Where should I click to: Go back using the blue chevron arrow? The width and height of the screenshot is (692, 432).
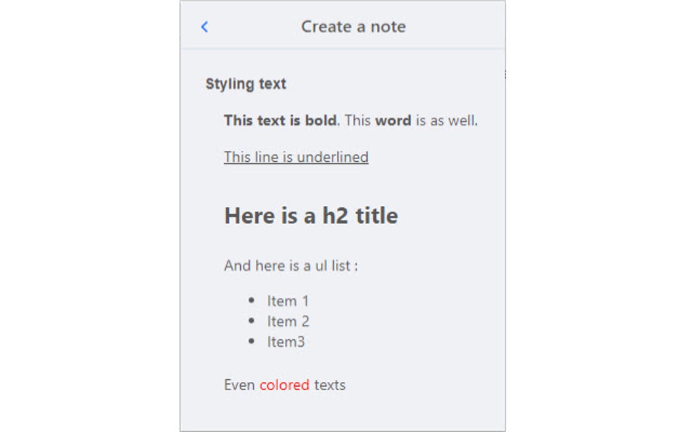[x=204, y=26]
